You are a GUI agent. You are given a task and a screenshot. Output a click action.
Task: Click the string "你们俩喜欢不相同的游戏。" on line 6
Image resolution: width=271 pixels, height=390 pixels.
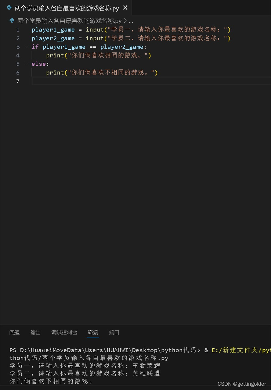(111, 72)
